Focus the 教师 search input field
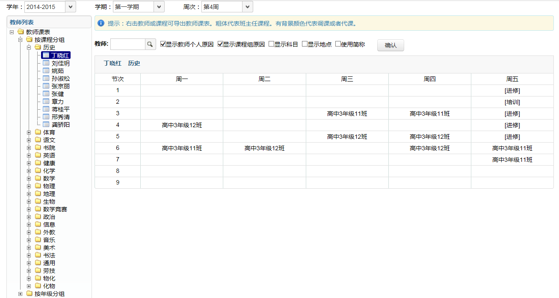 coord(128,44)
